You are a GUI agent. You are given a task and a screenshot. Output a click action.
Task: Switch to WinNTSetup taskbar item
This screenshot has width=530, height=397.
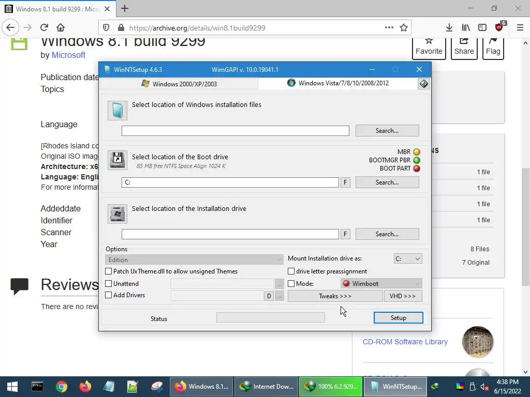pos(395,387)
